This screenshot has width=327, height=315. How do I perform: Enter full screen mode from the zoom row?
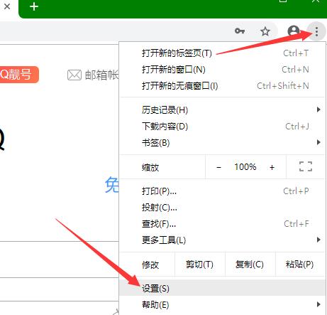(306, 166)
